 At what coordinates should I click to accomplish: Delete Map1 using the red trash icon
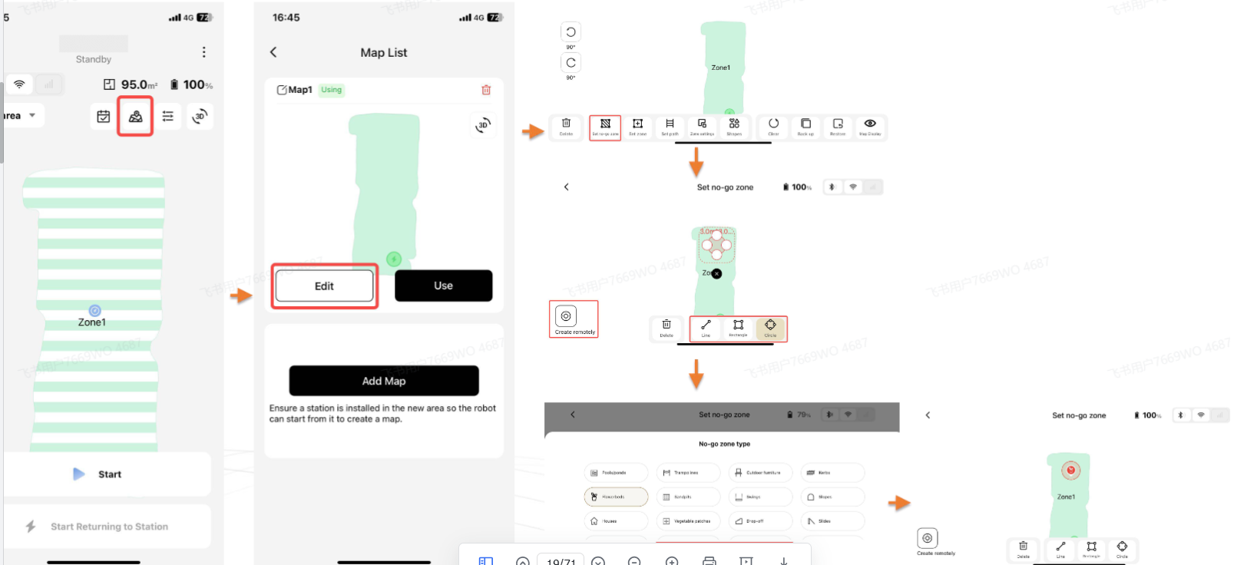[486, 90]
